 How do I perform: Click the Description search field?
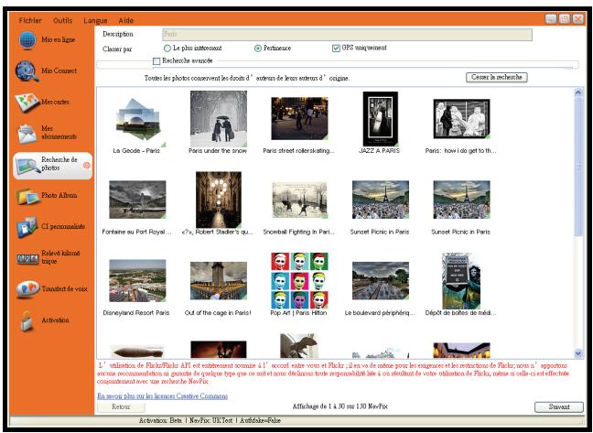(347, 35)
